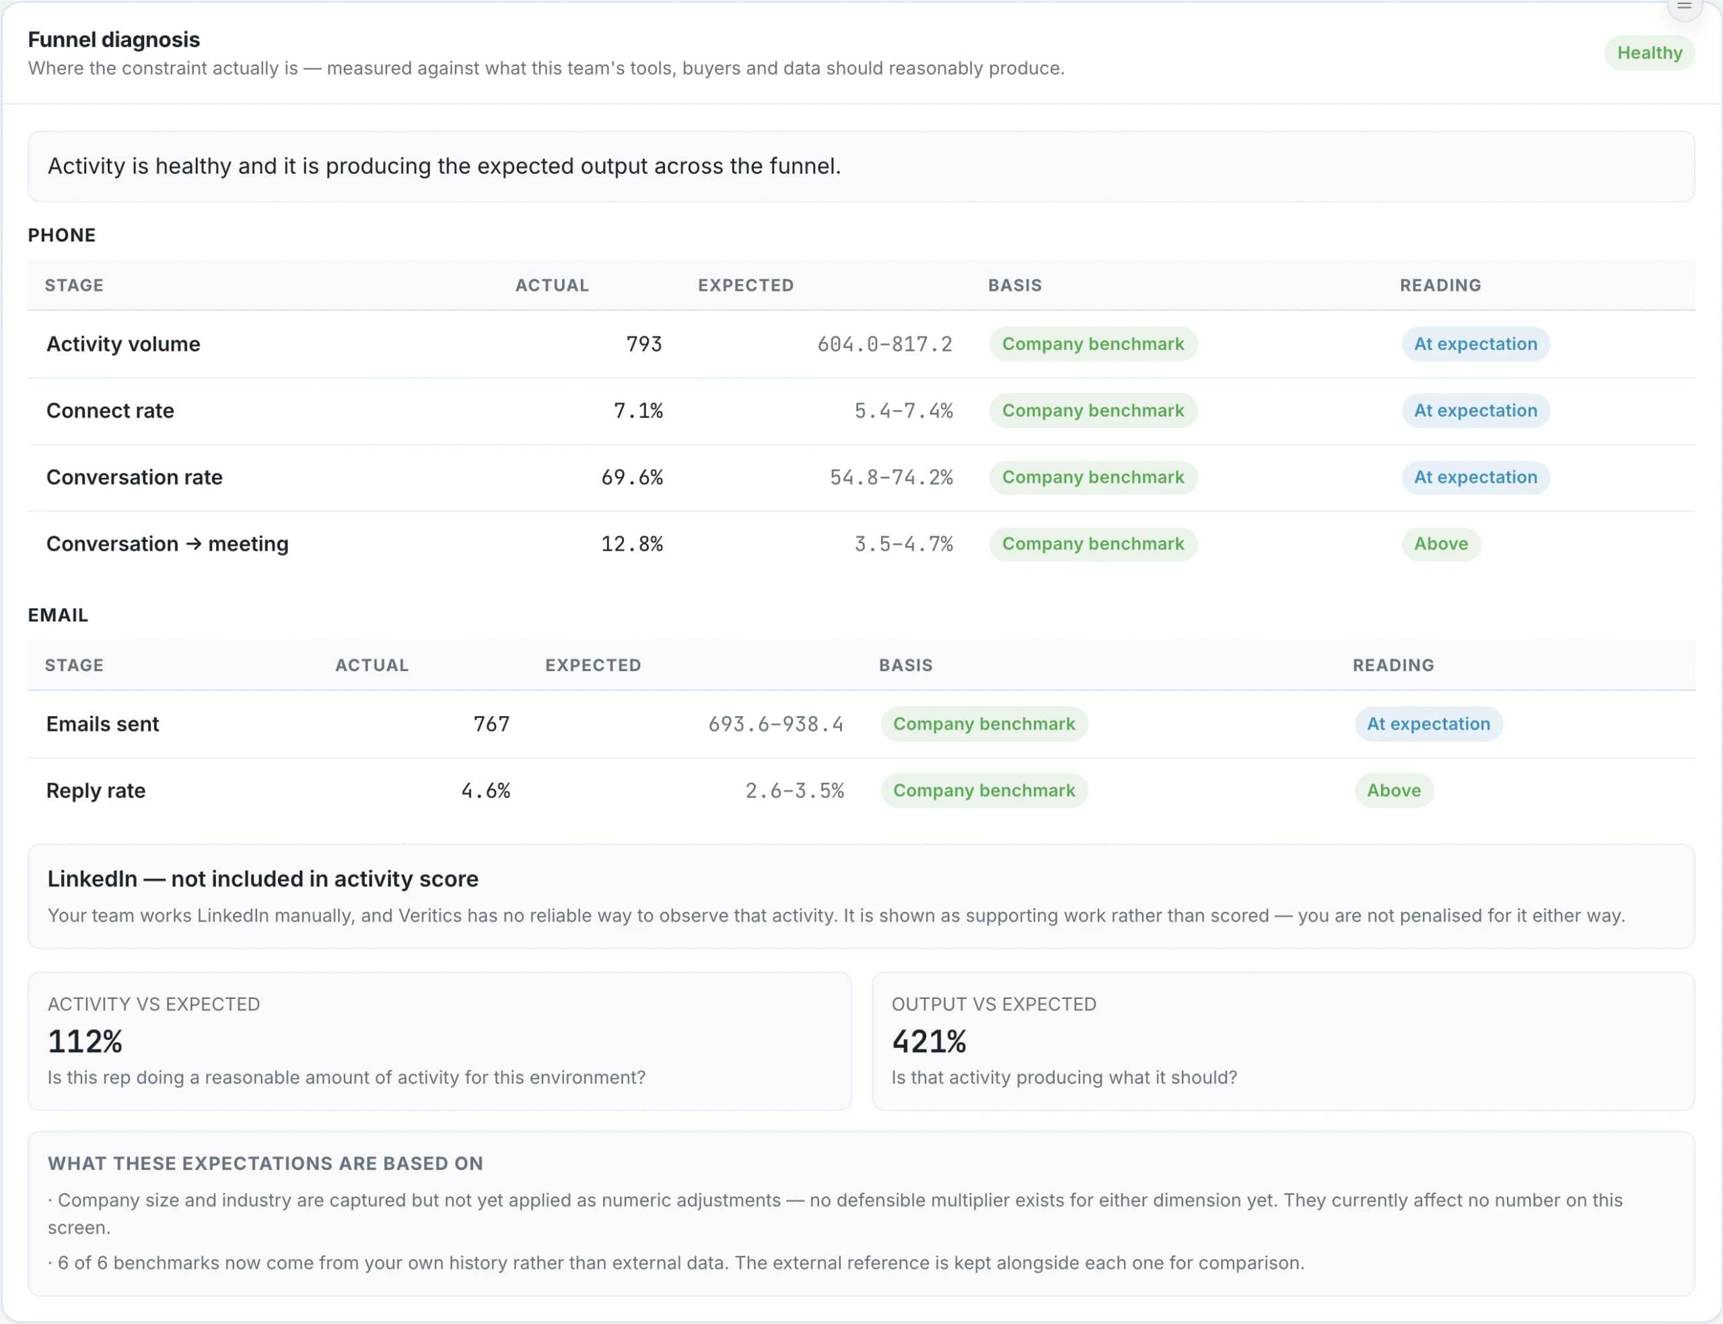Click Company benchmark badge for Reply rate
1723x1324 pixels.
pos(984,790)
